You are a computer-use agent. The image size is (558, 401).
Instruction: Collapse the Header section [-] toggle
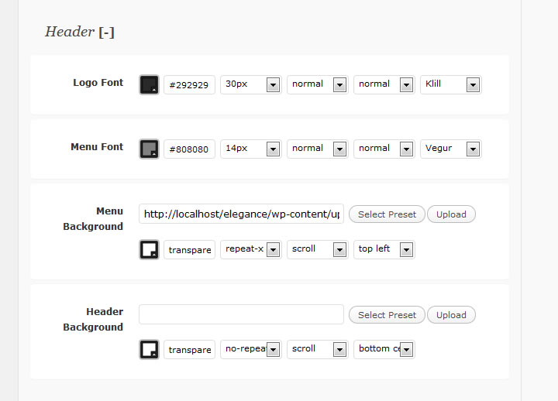[107, 33]
